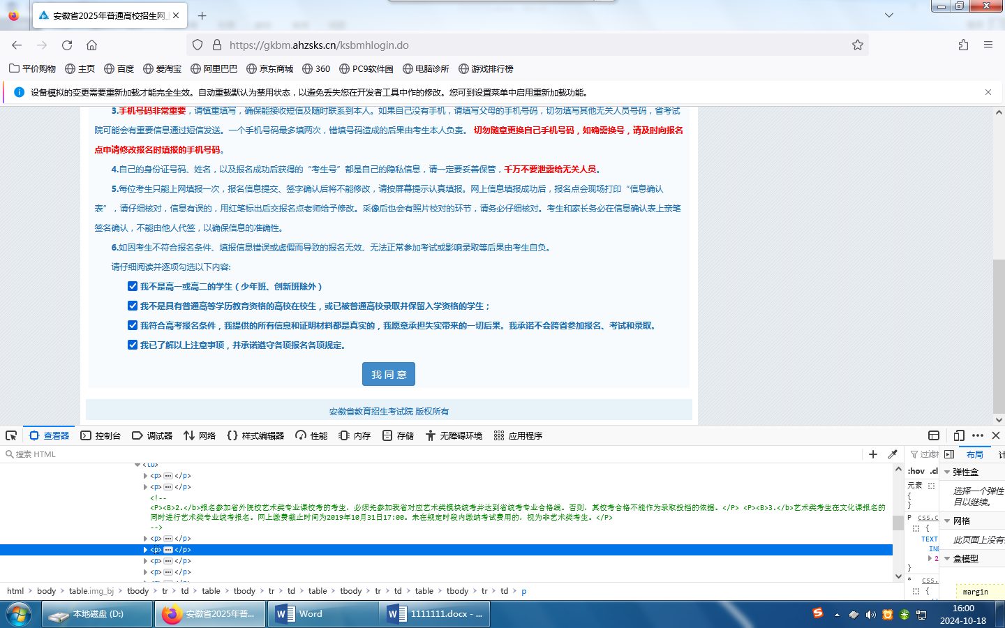Image resolution: width=1005 pixels, height=628 pixels.
Task: Open the devtools more options menu
Action: [x=978, y=435]
